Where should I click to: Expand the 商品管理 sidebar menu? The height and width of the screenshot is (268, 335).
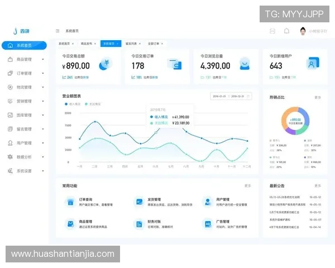[24, 59]
